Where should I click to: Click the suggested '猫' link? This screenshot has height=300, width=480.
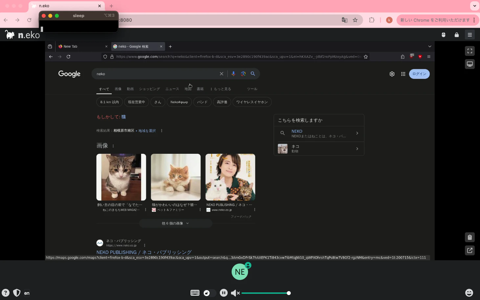pos(124,117)
